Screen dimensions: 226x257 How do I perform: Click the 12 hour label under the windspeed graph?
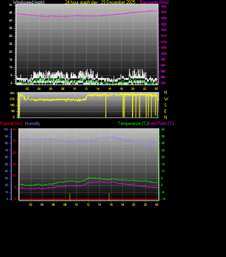(86, 89)
